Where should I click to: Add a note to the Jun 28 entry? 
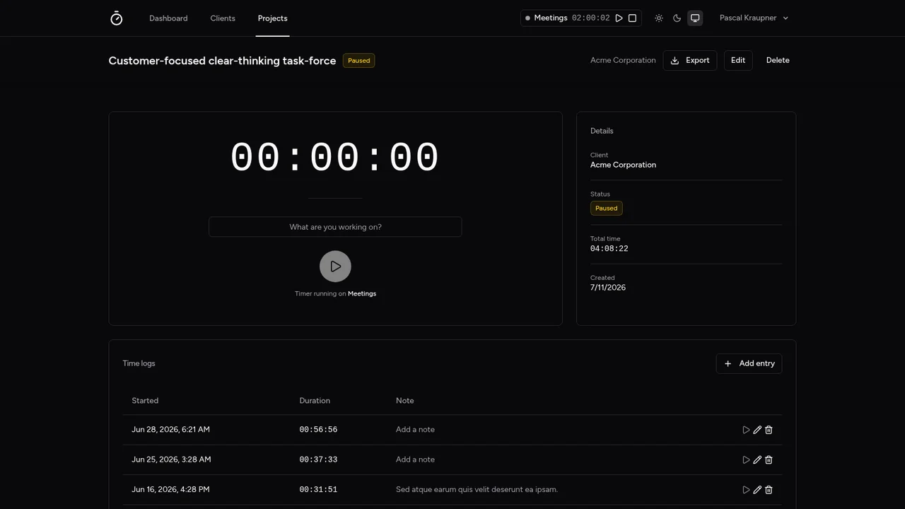[x=415, y=430]
